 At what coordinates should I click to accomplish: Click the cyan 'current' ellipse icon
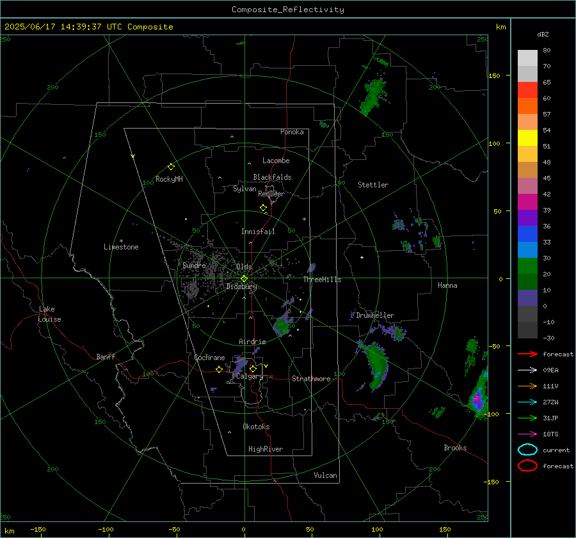tap(527, 450)
